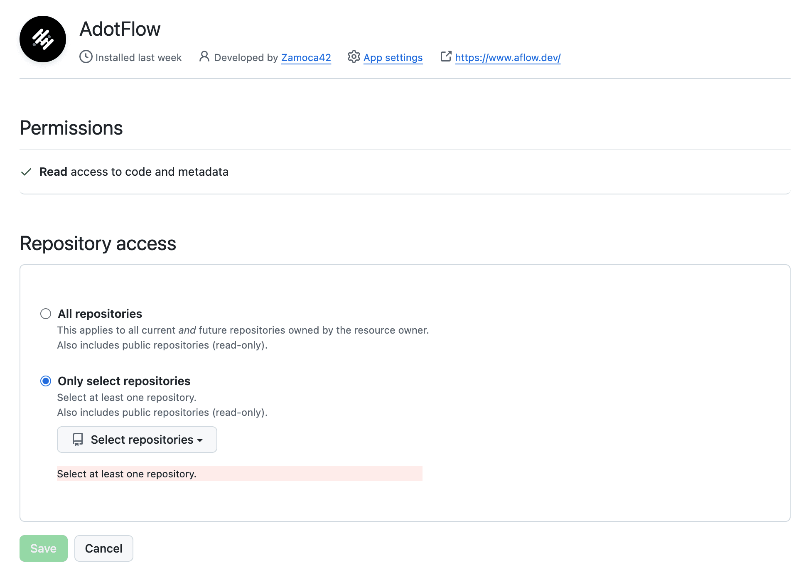
Task: Click the AdotFlow app title heading
Action: pyautogui.click(x=120, y=29)
